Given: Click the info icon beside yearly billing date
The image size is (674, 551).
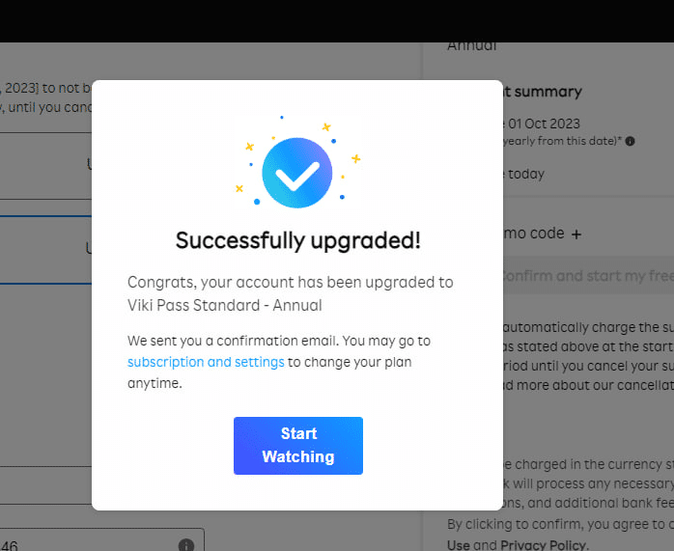Looking at the screenshot, I should 630,141.
